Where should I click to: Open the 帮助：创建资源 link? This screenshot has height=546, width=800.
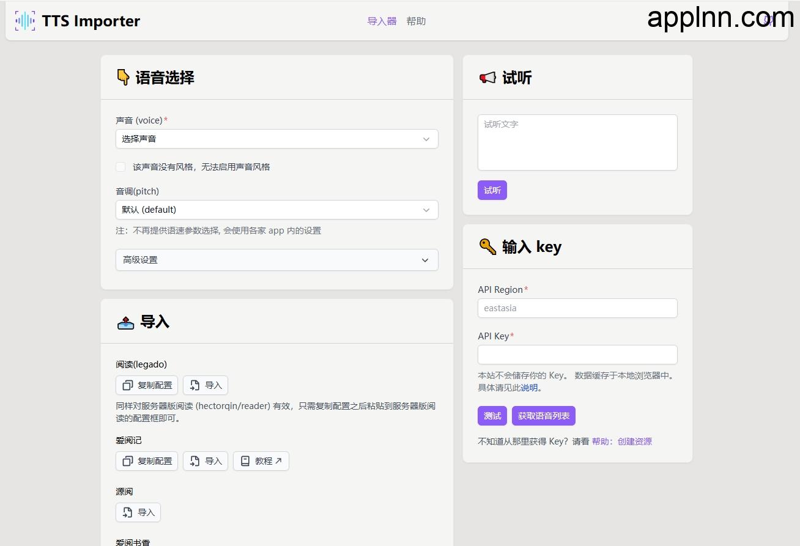[622, 441]
